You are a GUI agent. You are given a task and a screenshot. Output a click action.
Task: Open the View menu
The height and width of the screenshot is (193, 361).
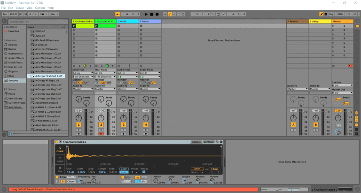click(x=30, y=8)
